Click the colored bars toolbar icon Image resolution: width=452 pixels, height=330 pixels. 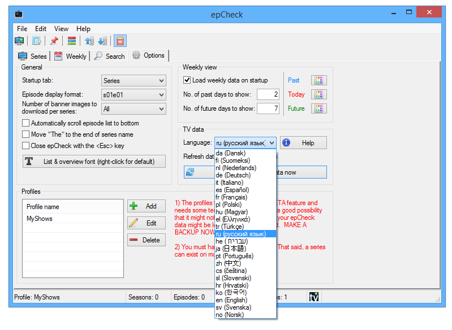[x=71, y=41]
